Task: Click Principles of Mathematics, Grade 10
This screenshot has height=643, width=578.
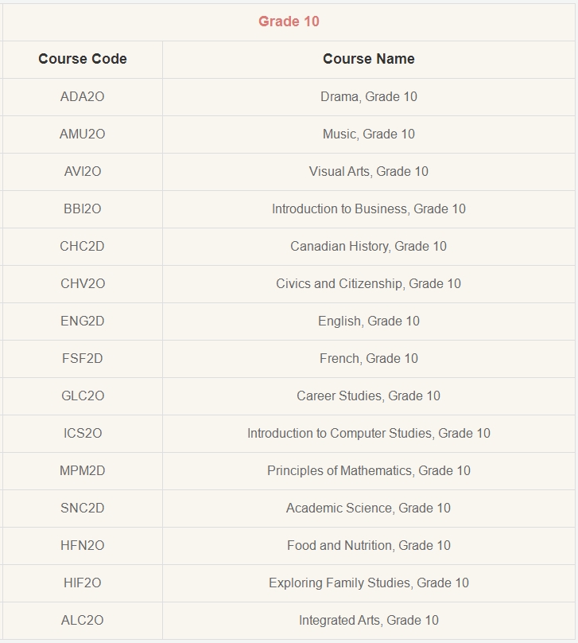Action: [369, 470]
